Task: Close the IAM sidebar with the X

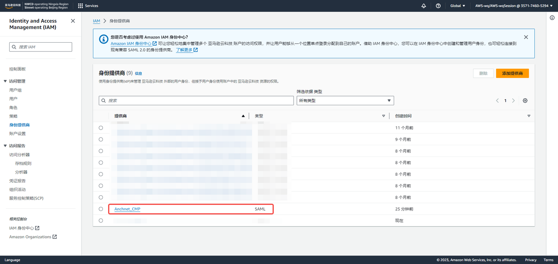Action: coord(73,21)
